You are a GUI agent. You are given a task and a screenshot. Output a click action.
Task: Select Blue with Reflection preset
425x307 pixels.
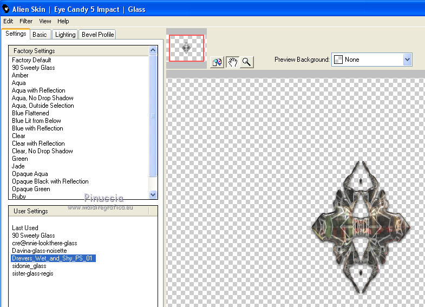37,128
